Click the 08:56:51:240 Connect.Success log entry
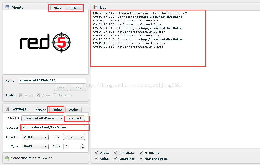Image resolution: width=260 pixels, height=165 pixels. tap(129, 21)
